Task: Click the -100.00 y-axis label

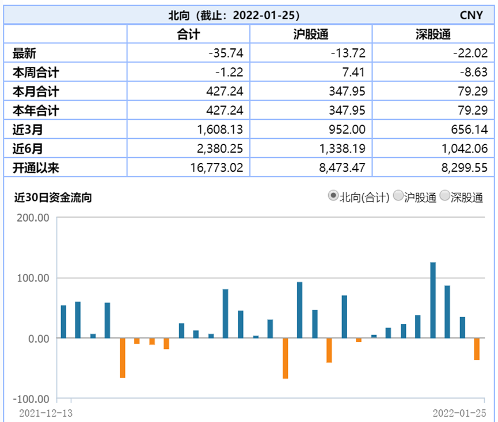Action: [x=31, y=399]
